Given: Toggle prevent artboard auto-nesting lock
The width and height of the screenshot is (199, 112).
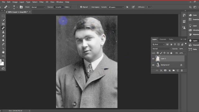Looking at the screenshot, I should pyautogui.click(x=168, y=53).
